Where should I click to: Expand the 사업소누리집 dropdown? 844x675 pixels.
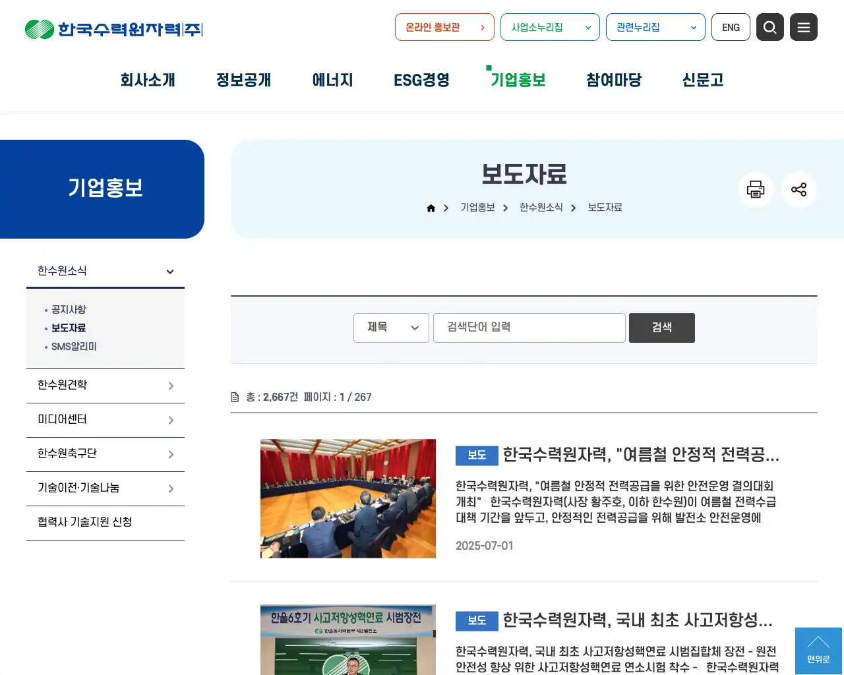coord(550,27)
